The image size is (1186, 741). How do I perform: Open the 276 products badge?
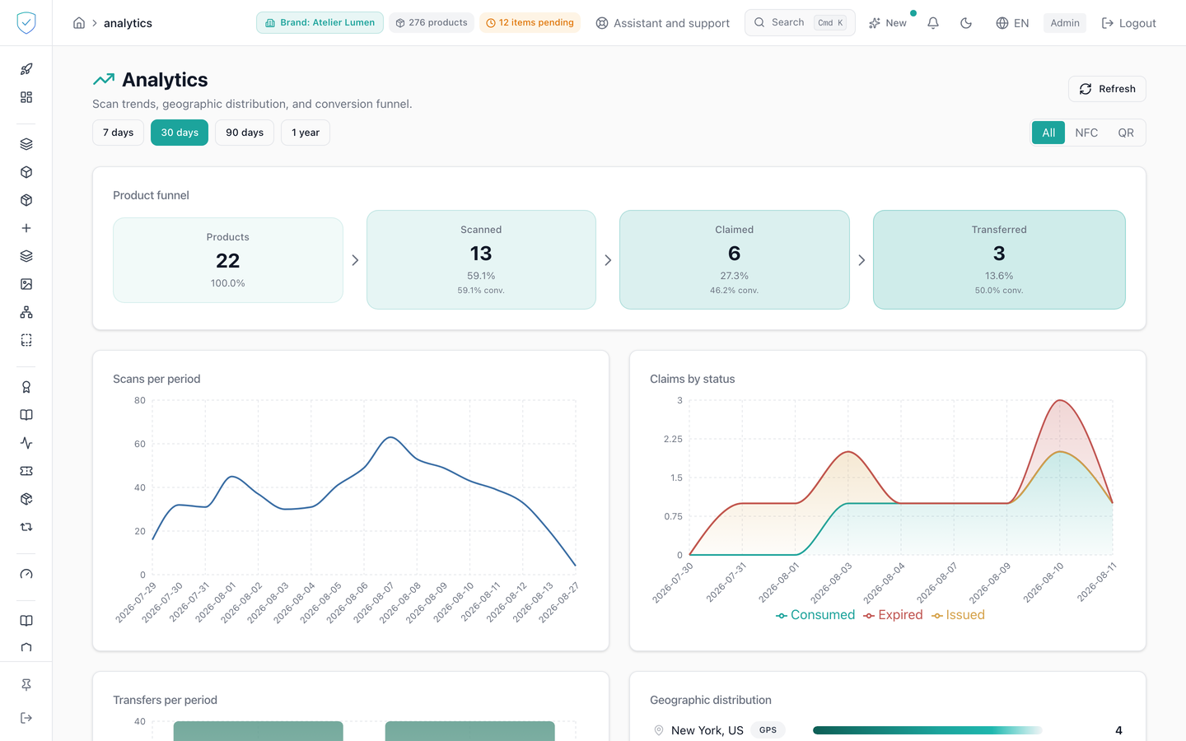(x=432, y=23)
